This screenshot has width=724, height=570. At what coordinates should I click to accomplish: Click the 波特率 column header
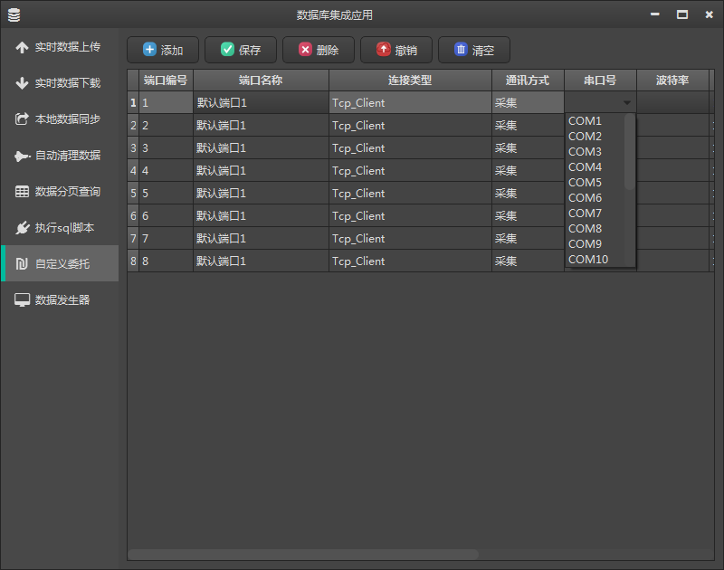672,81
